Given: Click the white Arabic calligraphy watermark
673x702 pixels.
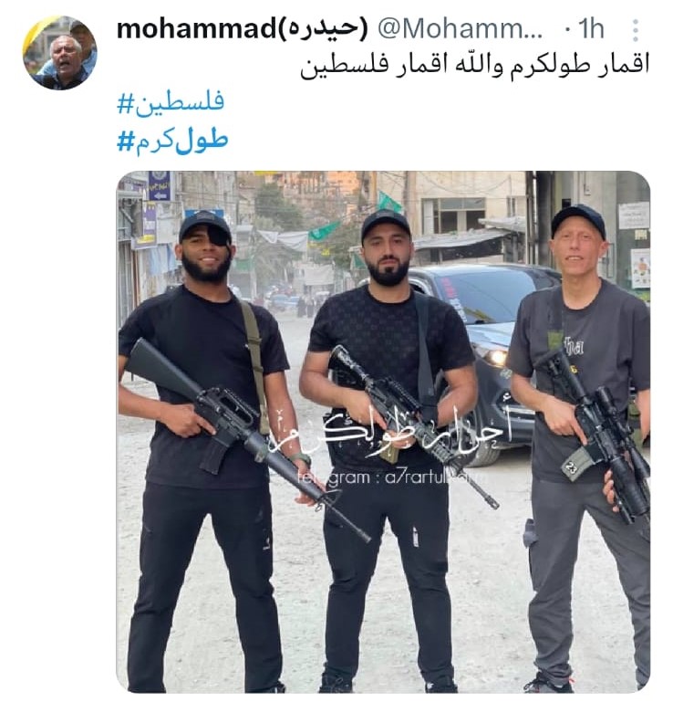Looking at the screenshot, I should click(x=389, y=431).
